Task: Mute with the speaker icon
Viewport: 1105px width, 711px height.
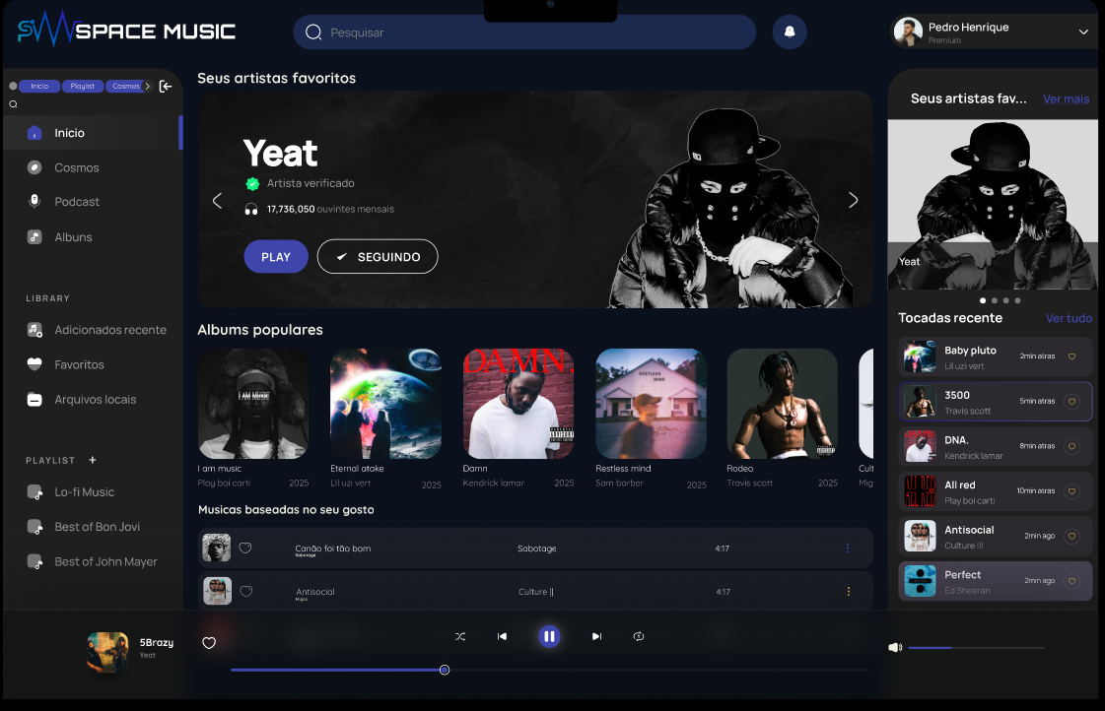Action: pos(895,648)
